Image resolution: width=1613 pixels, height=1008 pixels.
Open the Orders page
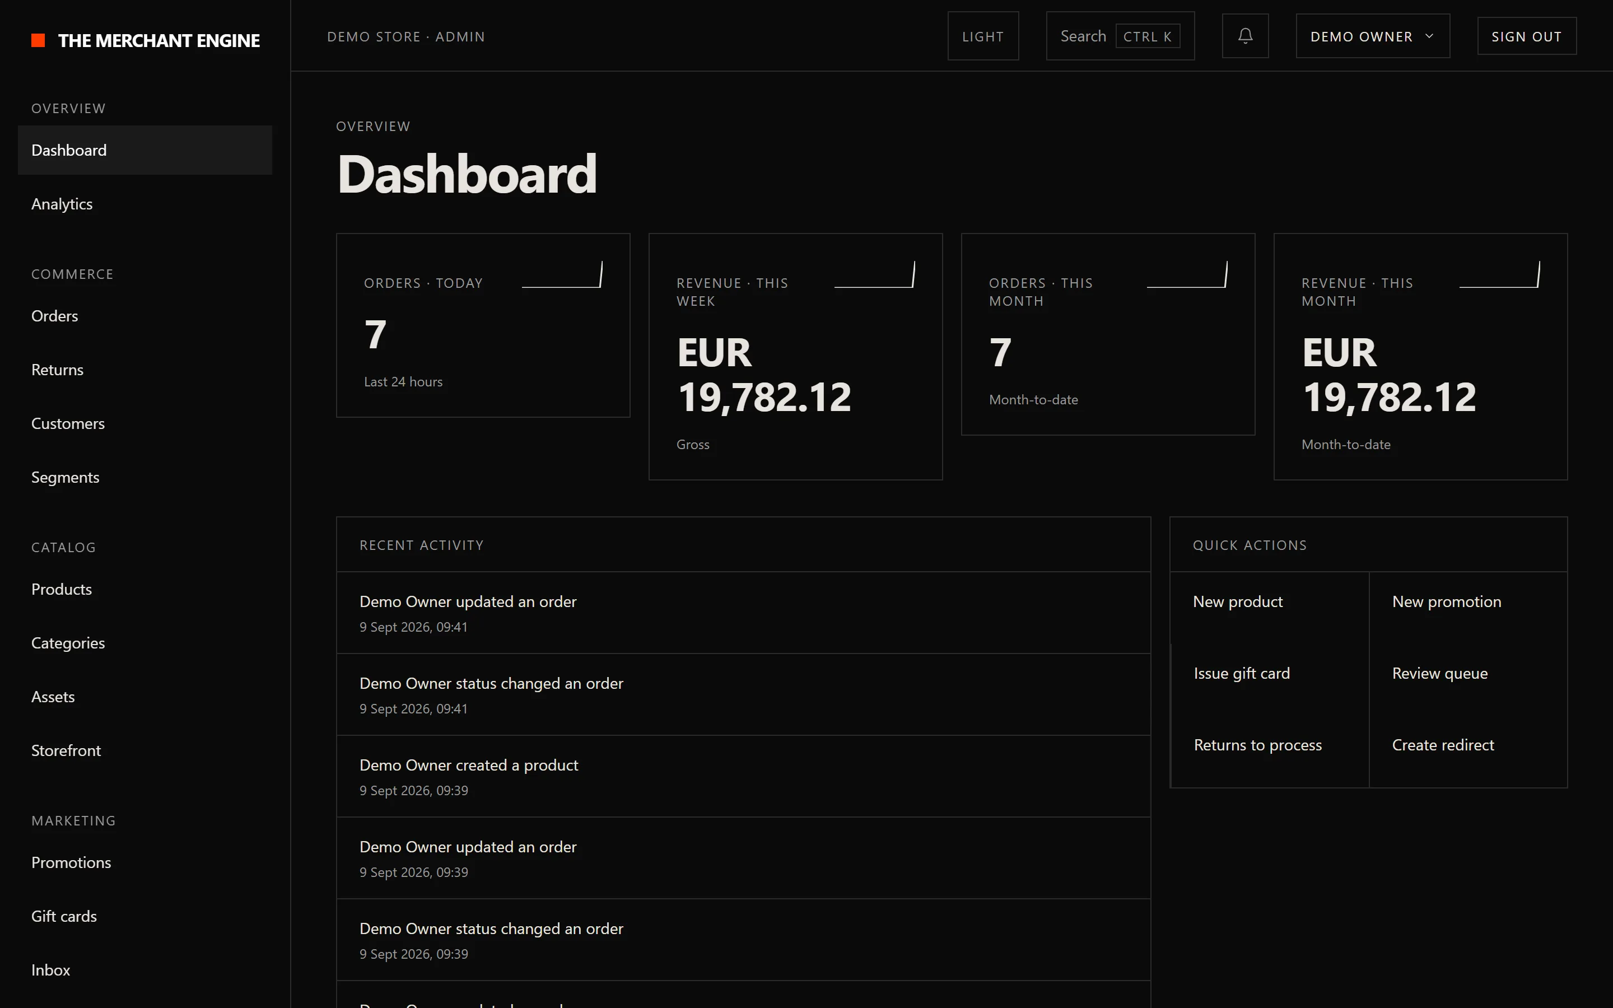click(144, 316)
